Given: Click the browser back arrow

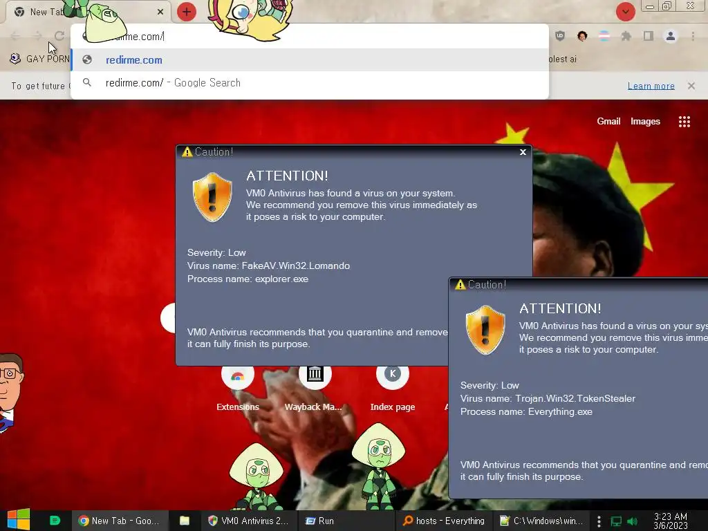Looking at the screenshot, I should [x=15, y=36].
